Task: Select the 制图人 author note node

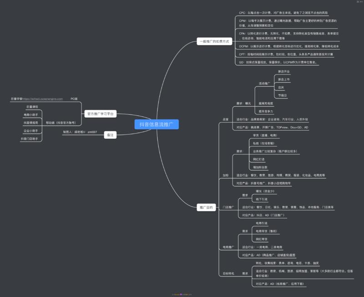Action: (80, 132)
